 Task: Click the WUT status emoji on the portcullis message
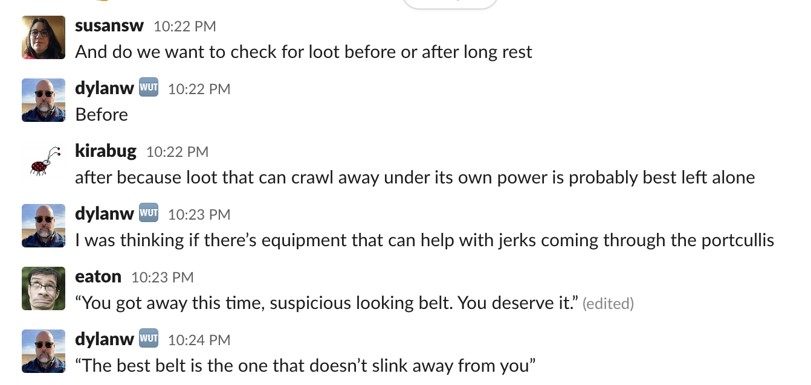click(x=149, y=214)
